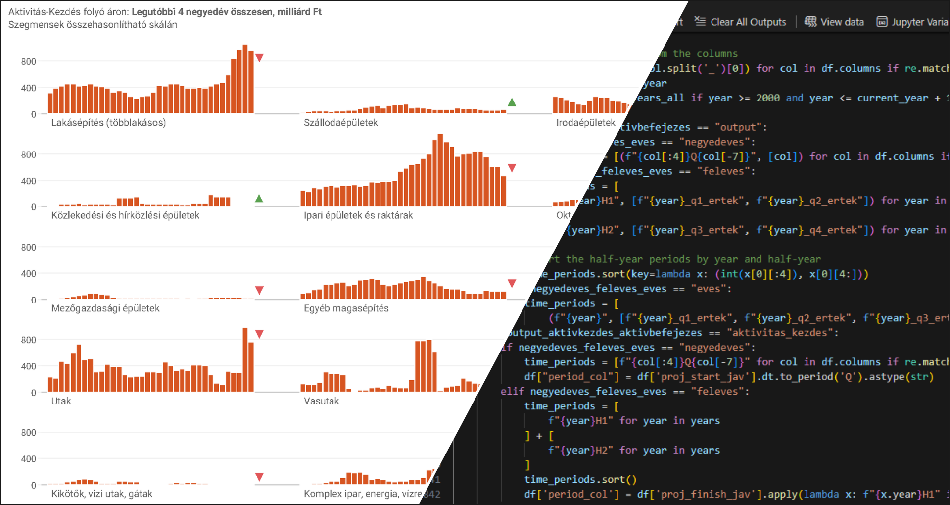This screenshot has width=950, height=505.
Task: Place cursor on 'elif negyedeves_feleves_eves == "feleves"' line
Action: click(624, 391)
